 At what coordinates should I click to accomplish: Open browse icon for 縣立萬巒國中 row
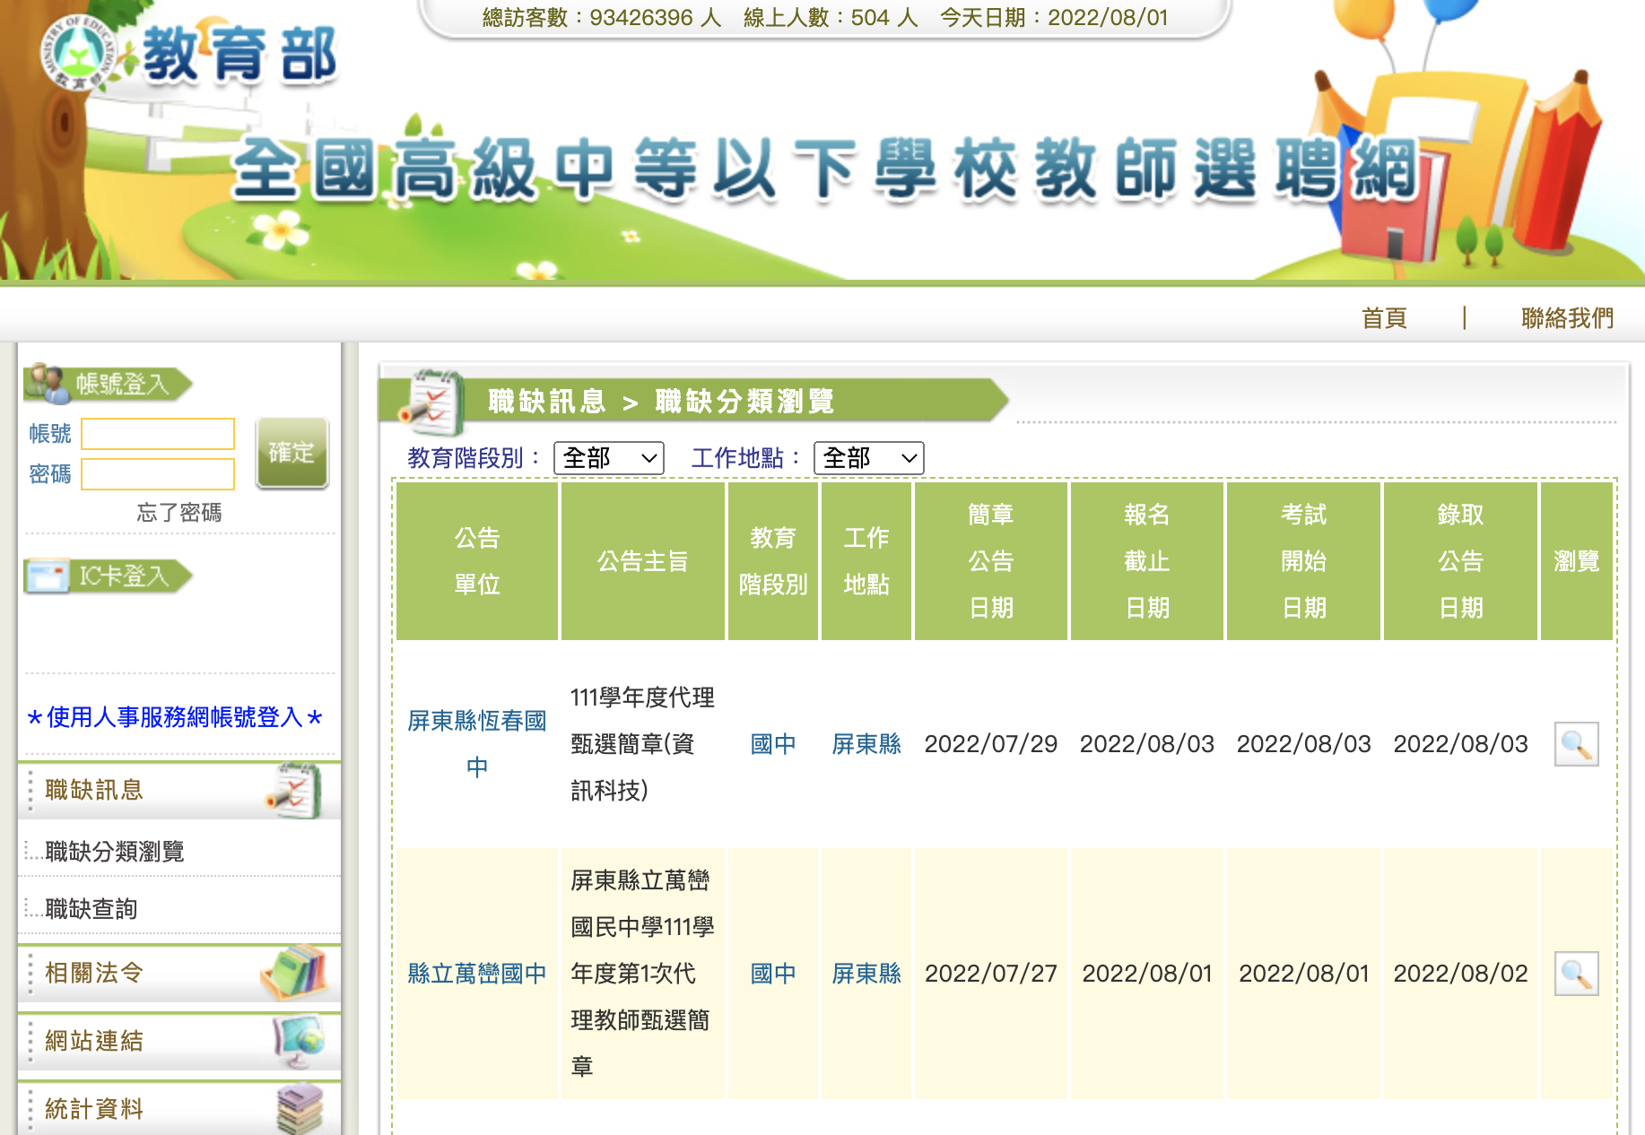pos(1576,974)
